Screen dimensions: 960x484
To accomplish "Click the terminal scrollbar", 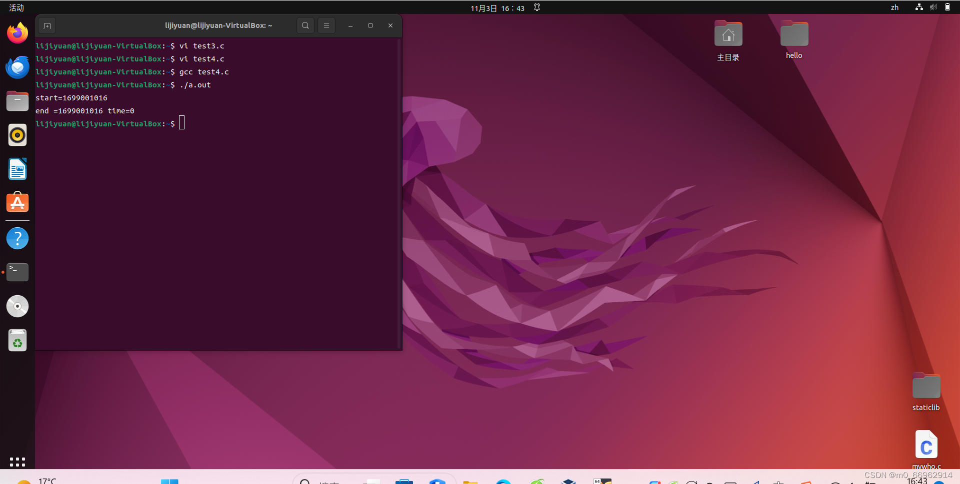I will click(x=399, y=194).
